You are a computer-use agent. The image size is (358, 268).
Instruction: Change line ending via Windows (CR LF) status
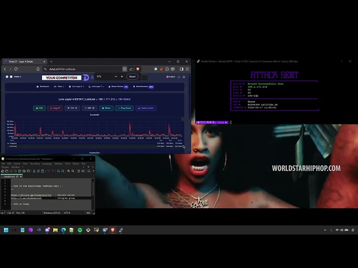[x=52, y=213]
